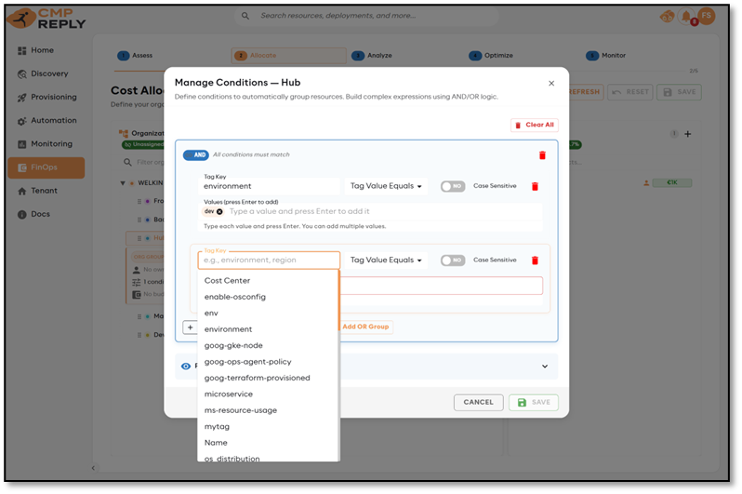
Task: Open Tag Value Equals dropdown for environment
Action: 386,186
